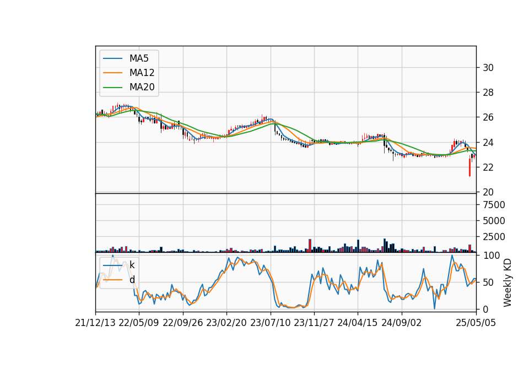This screenshot has width=529, height=380.
Task: Click the MA5 legend label
Action: click(139, 58)
